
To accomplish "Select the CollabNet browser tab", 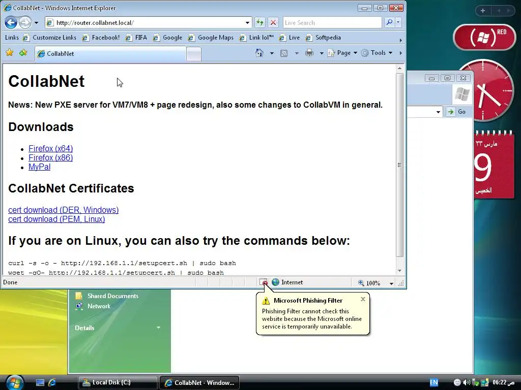I will (110, 54).
